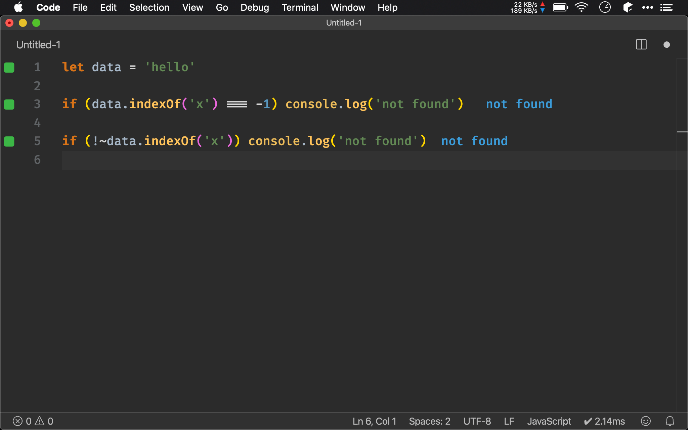
Task: Click the Spaces: 2 indentation button
Action: [x=429, y=421]
